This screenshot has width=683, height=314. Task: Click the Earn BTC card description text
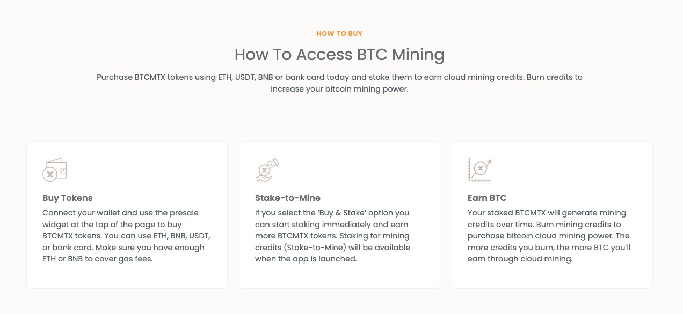click(549, 236)
